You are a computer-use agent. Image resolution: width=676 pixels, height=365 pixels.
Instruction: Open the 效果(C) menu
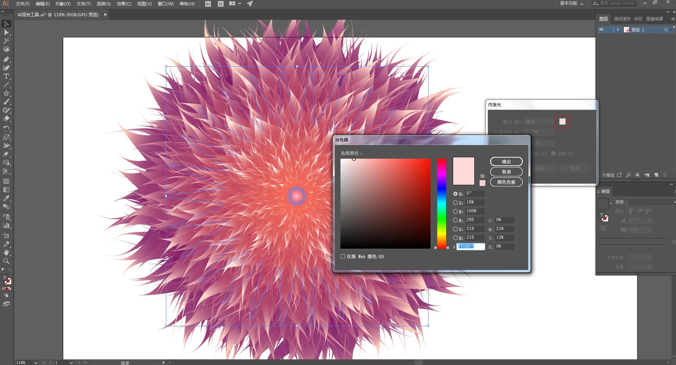coord(124,4)
